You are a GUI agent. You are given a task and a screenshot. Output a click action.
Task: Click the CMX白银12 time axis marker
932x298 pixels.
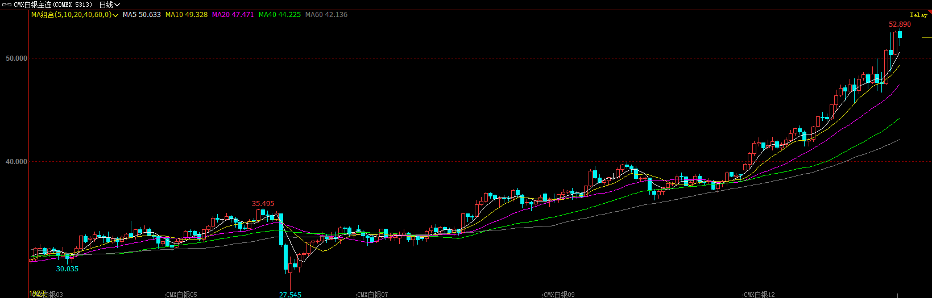click(x=759, y=295)
